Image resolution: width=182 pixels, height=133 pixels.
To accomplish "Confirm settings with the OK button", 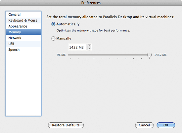I will click(x=166, y=125).
